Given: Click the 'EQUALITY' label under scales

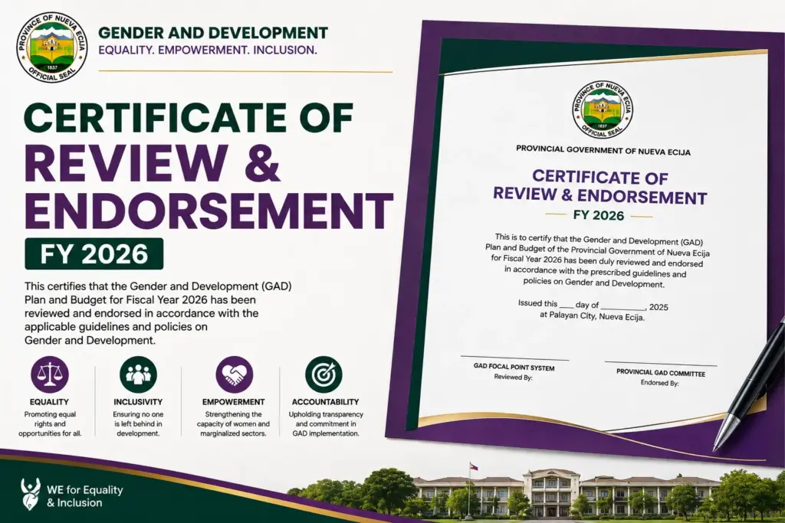Looking at the screenshot, I should click(49, 402).
